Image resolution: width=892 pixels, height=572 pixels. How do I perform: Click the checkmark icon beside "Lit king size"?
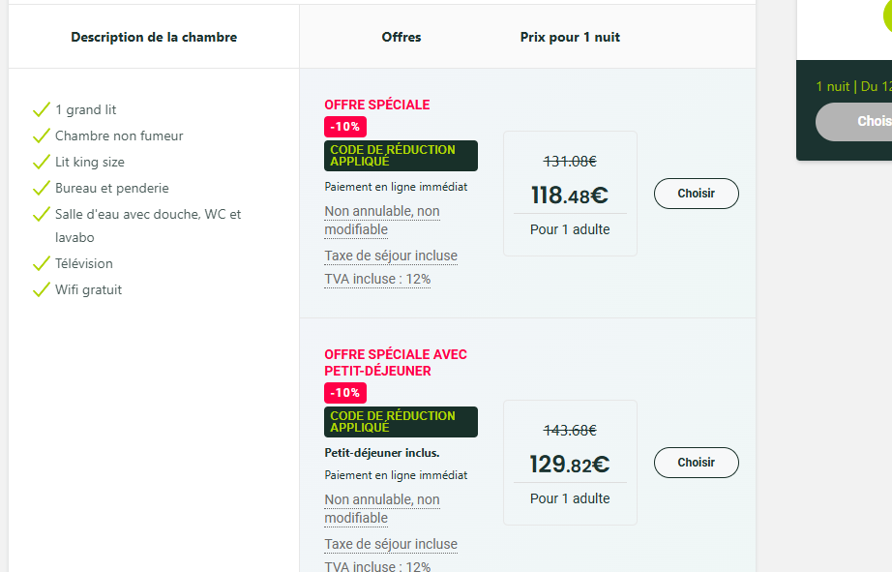click(41, 162)
